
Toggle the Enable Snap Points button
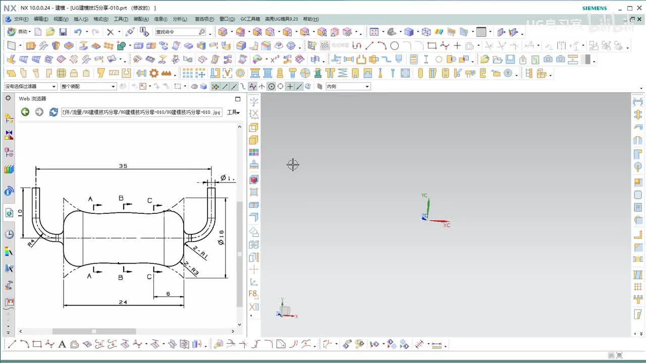click(x=215, y=87)
